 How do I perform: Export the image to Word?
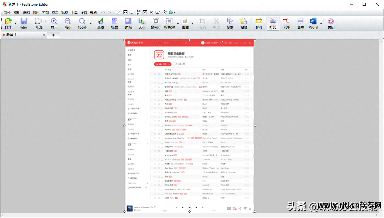[313, 22]
